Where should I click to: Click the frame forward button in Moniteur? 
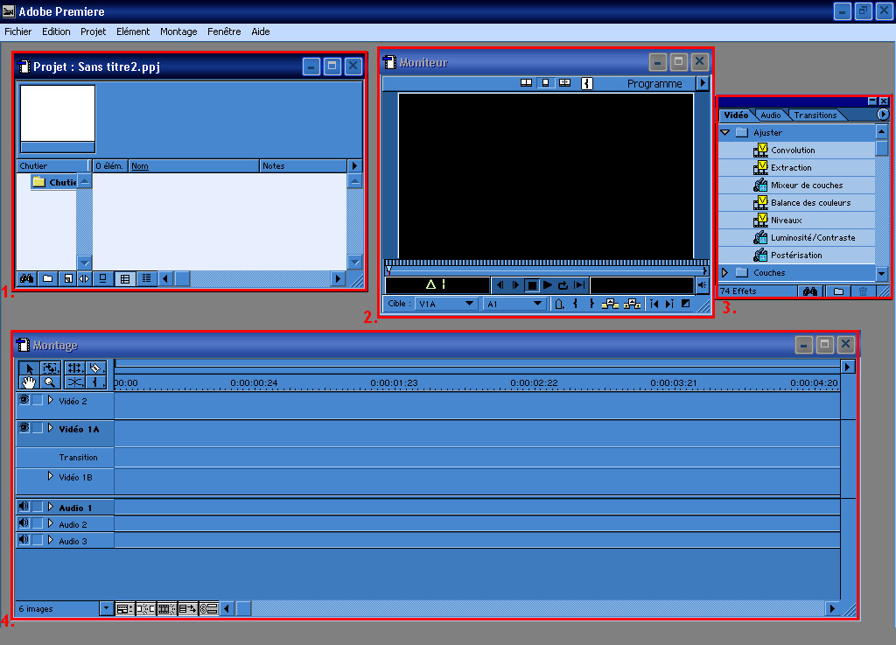515,285
